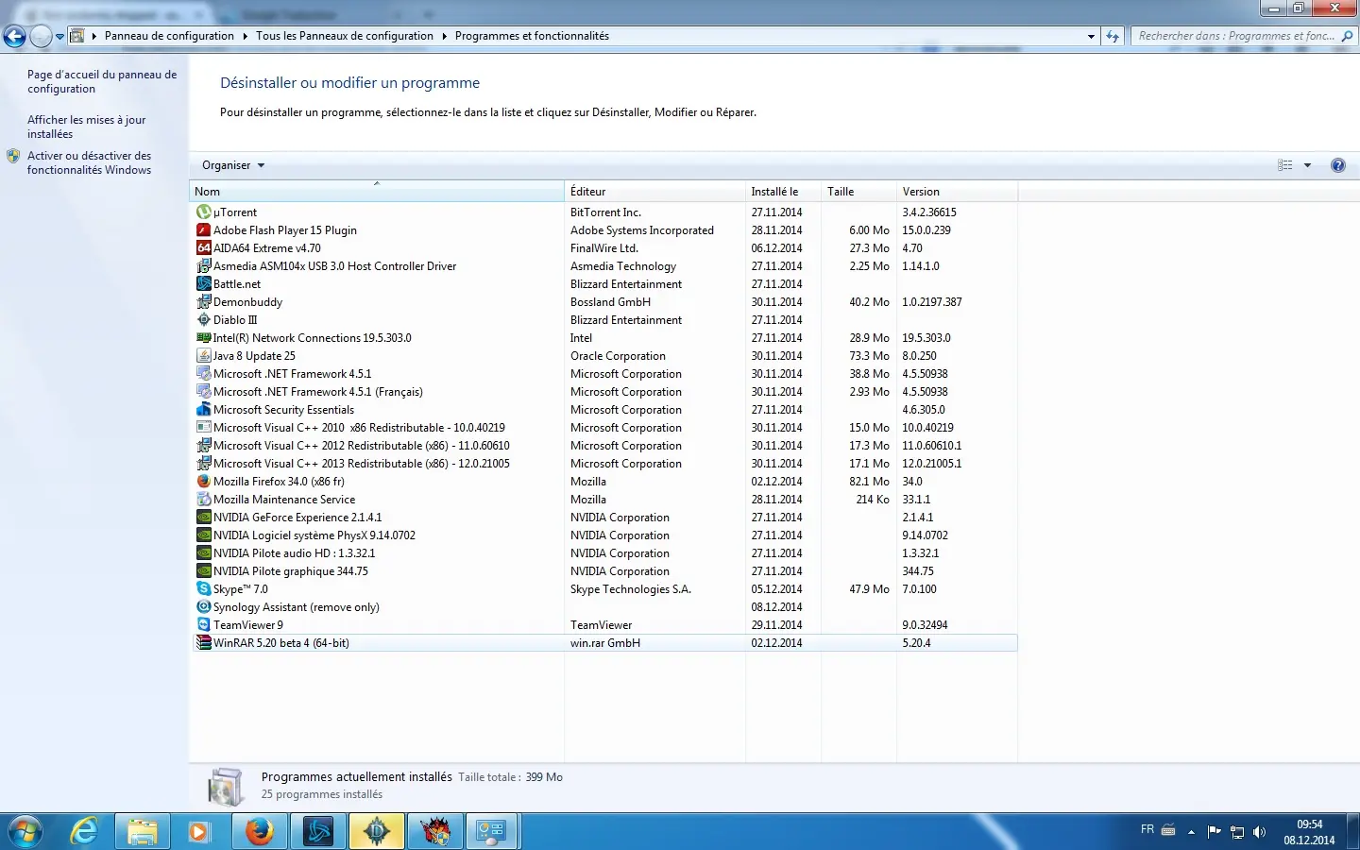
Task: Select Microsoft Visual C++ 2010 x86 Redistributable
Action: 604,428
